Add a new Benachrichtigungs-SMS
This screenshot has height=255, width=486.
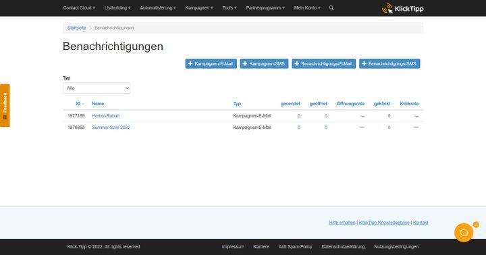[389, 63]
